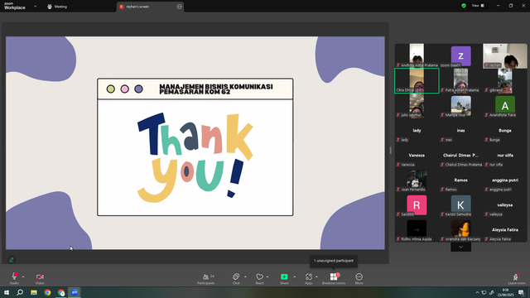530x298 pixels.
Task: Open the View layout options
Action: click(x=478, y=6)
